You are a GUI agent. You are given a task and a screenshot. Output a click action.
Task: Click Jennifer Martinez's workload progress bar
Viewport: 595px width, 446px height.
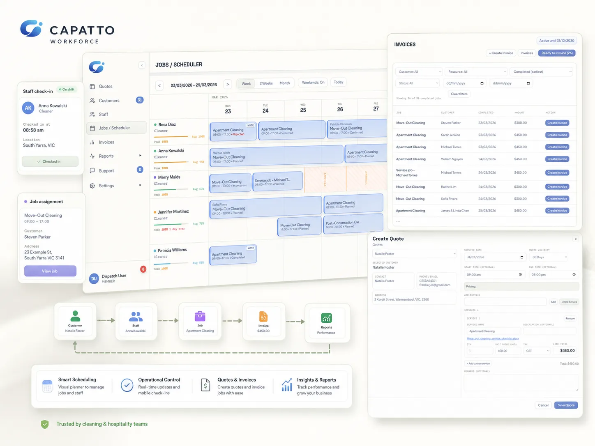coord(171,224)
